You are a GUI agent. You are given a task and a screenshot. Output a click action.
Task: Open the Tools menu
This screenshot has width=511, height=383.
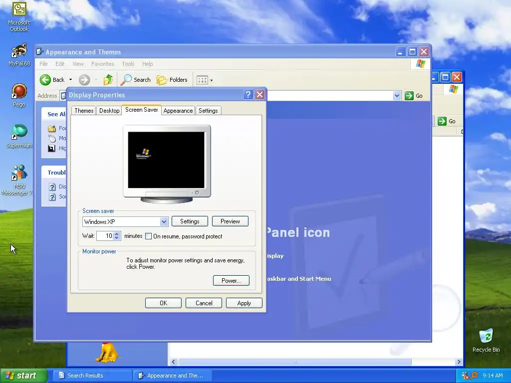(128, 64)
